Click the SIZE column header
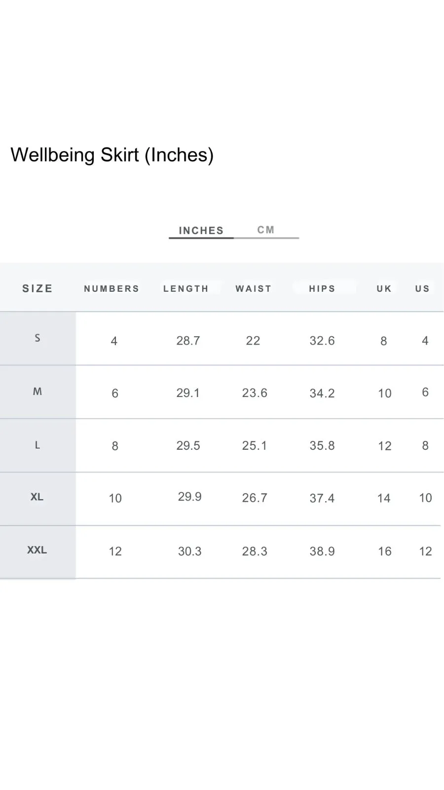This screenshot has width=444, height=790. point(37,288)
